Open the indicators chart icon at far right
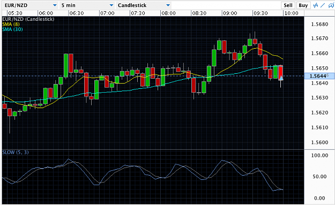 point(331,5)
